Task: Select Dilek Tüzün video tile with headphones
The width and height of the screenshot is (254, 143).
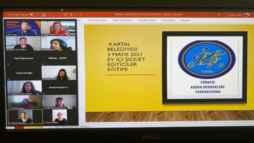Action: coord(58,43)
